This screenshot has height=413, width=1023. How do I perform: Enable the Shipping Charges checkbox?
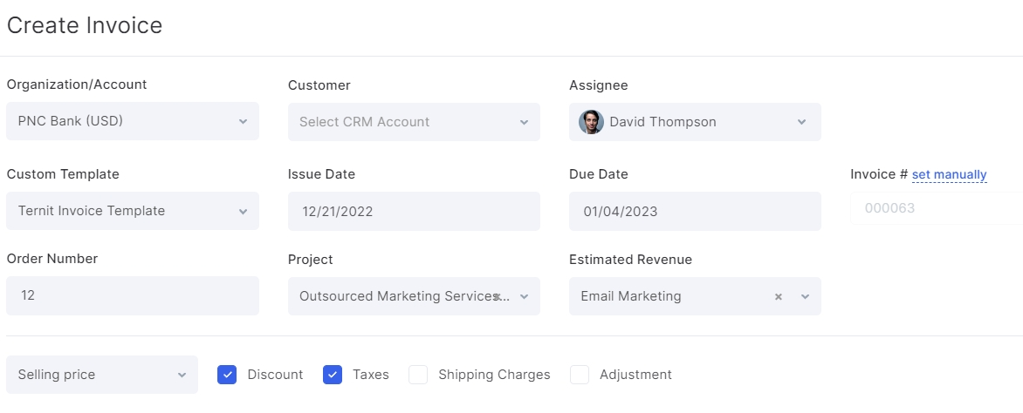click(x=418, y=375)
